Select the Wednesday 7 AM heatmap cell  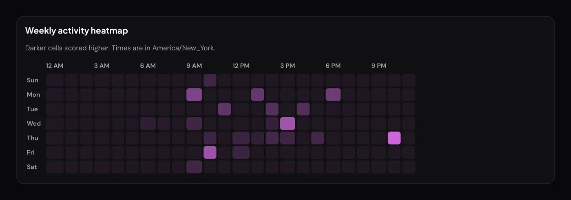coord(164,123)
